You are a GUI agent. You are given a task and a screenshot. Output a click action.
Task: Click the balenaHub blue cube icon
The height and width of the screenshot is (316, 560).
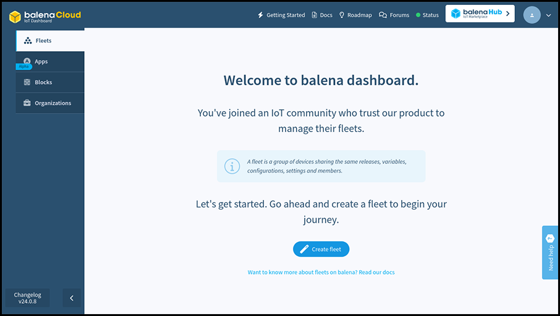click(456, 14)
